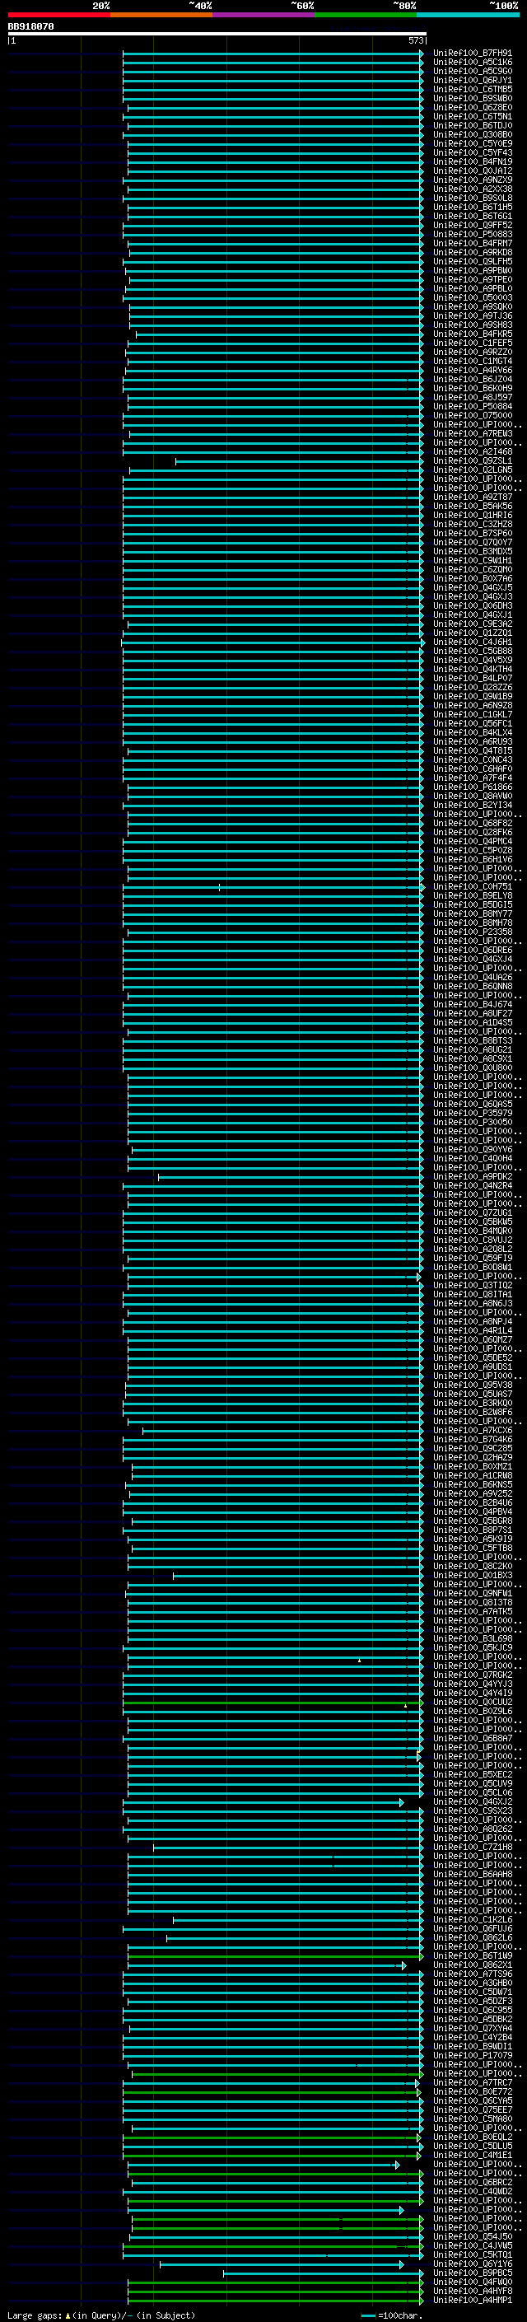527x2322 pixels.
Task: Open entry UniRef100_Q6B8A7
Action: [x=472, y=1739]
